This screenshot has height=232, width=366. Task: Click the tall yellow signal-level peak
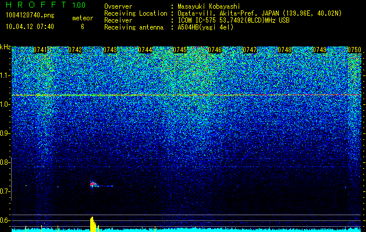coord(93,224)
